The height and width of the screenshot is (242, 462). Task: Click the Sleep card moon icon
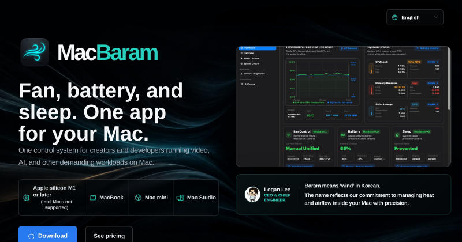point(397,135)
